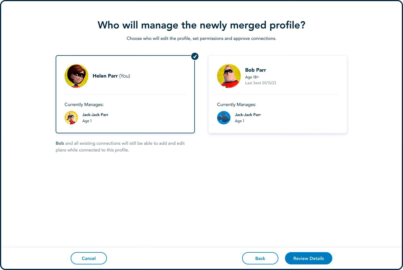Go Back to the previous step
This screenshot has height=270, width=403.
coord(260,258)
